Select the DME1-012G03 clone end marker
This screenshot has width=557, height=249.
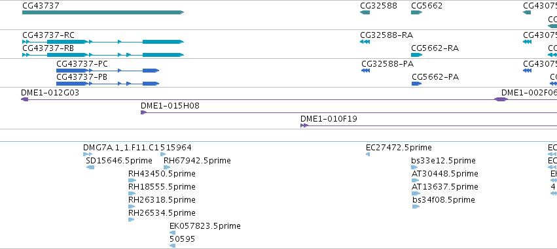(24, 99)
